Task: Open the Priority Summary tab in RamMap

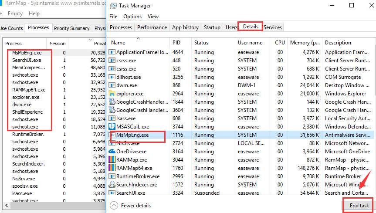Action: pyautogui.click(x=71, y=28)
